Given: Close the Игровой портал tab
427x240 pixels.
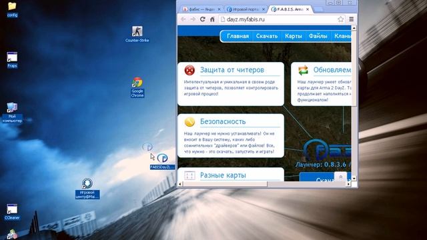Looking at the screenshot, I should coord(264,9).
